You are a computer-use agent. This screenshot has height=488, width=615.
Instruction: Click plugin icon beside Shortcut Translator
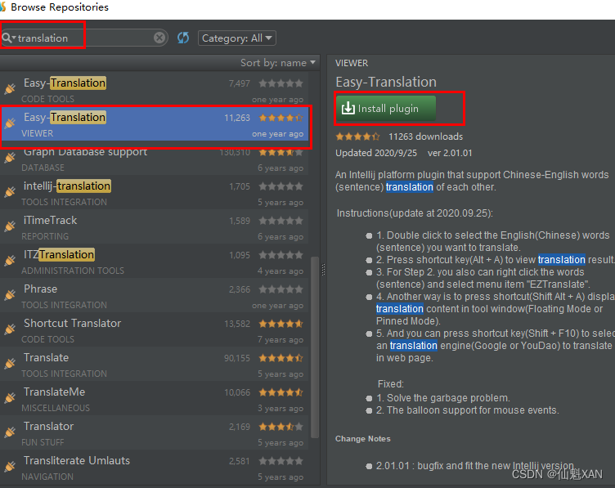[10, 329]
